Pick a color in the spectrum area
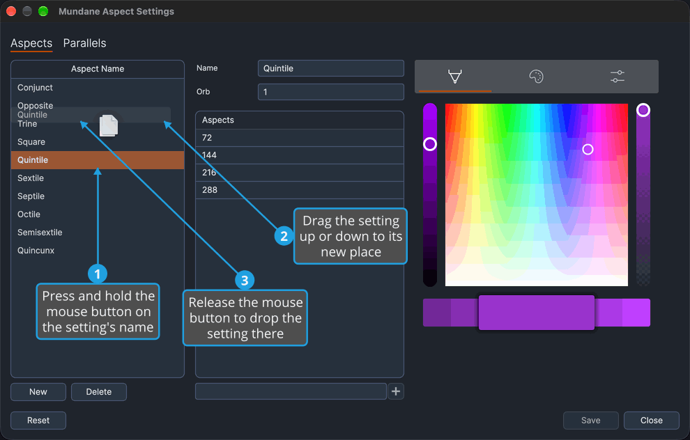This screenshot has height=440, width=690. tap(537, 195)
